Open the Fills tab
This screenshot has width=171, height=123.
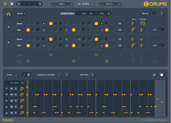[x=102, y=13]
